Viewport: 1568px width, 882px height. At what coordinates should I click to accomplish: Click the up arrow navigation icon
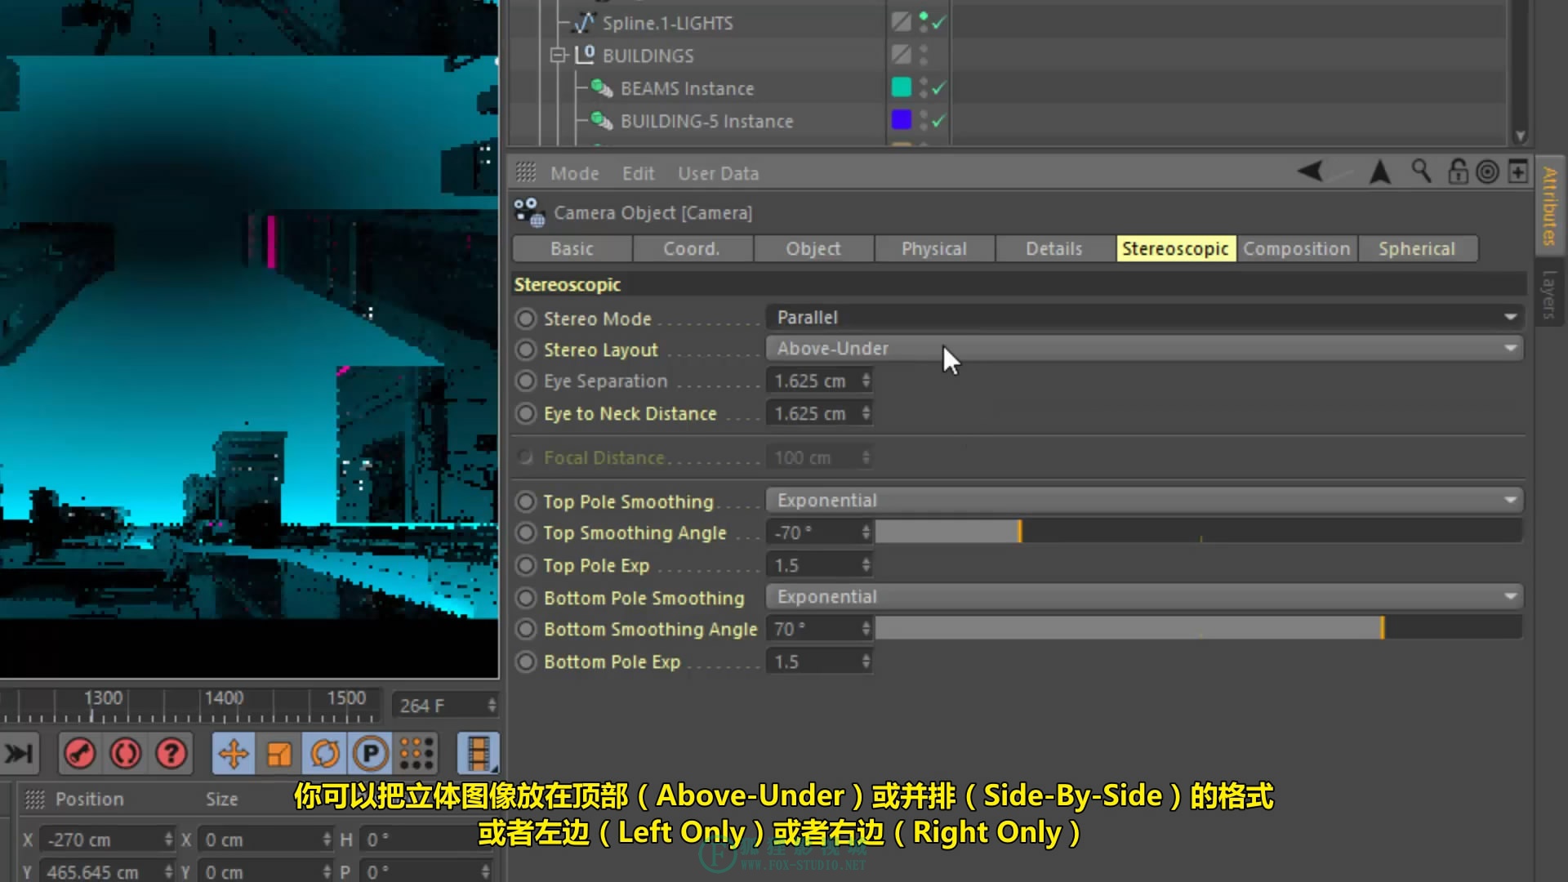coord(1380,171)
